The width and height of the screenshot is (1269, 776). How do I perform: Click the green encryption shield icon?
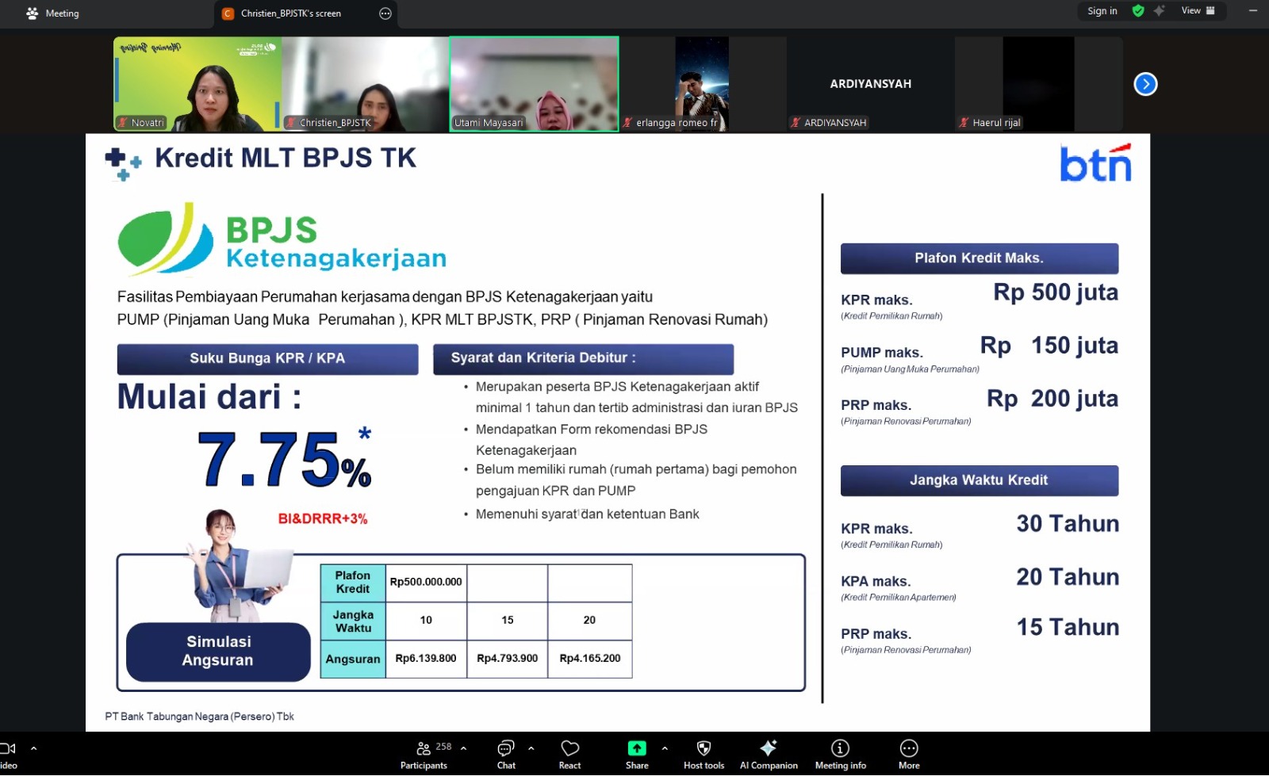tap(1138, 11)
